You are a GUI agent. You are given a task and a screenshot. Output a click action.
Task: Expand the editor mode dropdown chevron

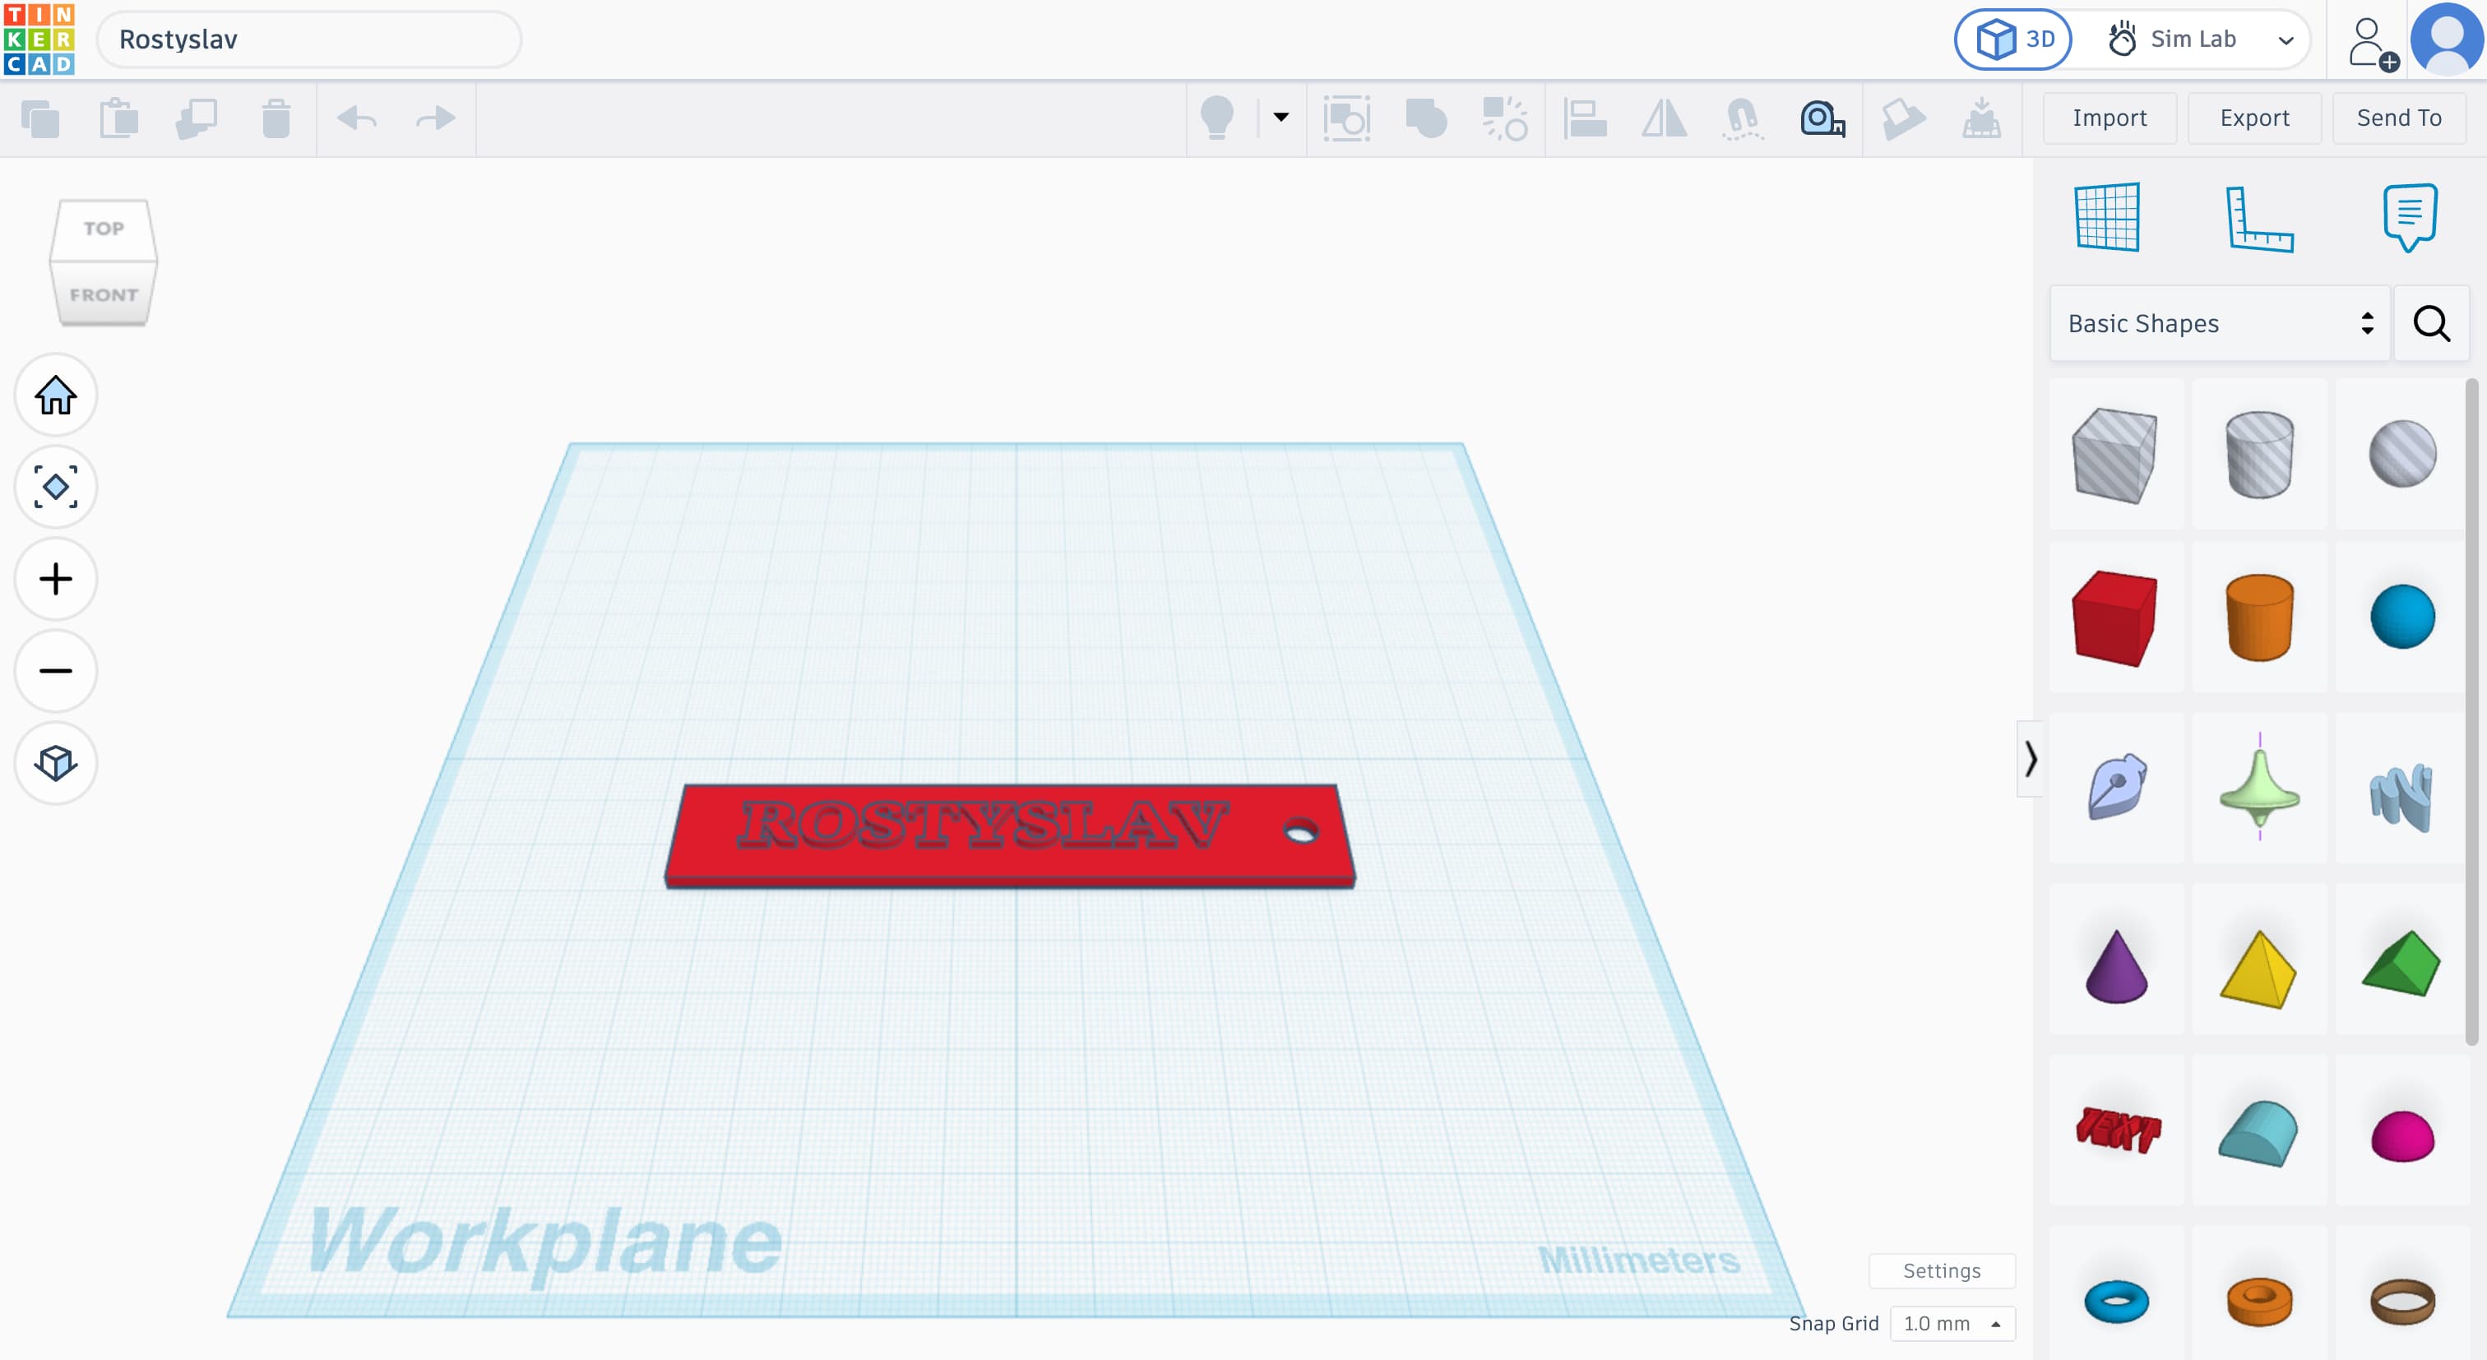[x=2286, y=40]
